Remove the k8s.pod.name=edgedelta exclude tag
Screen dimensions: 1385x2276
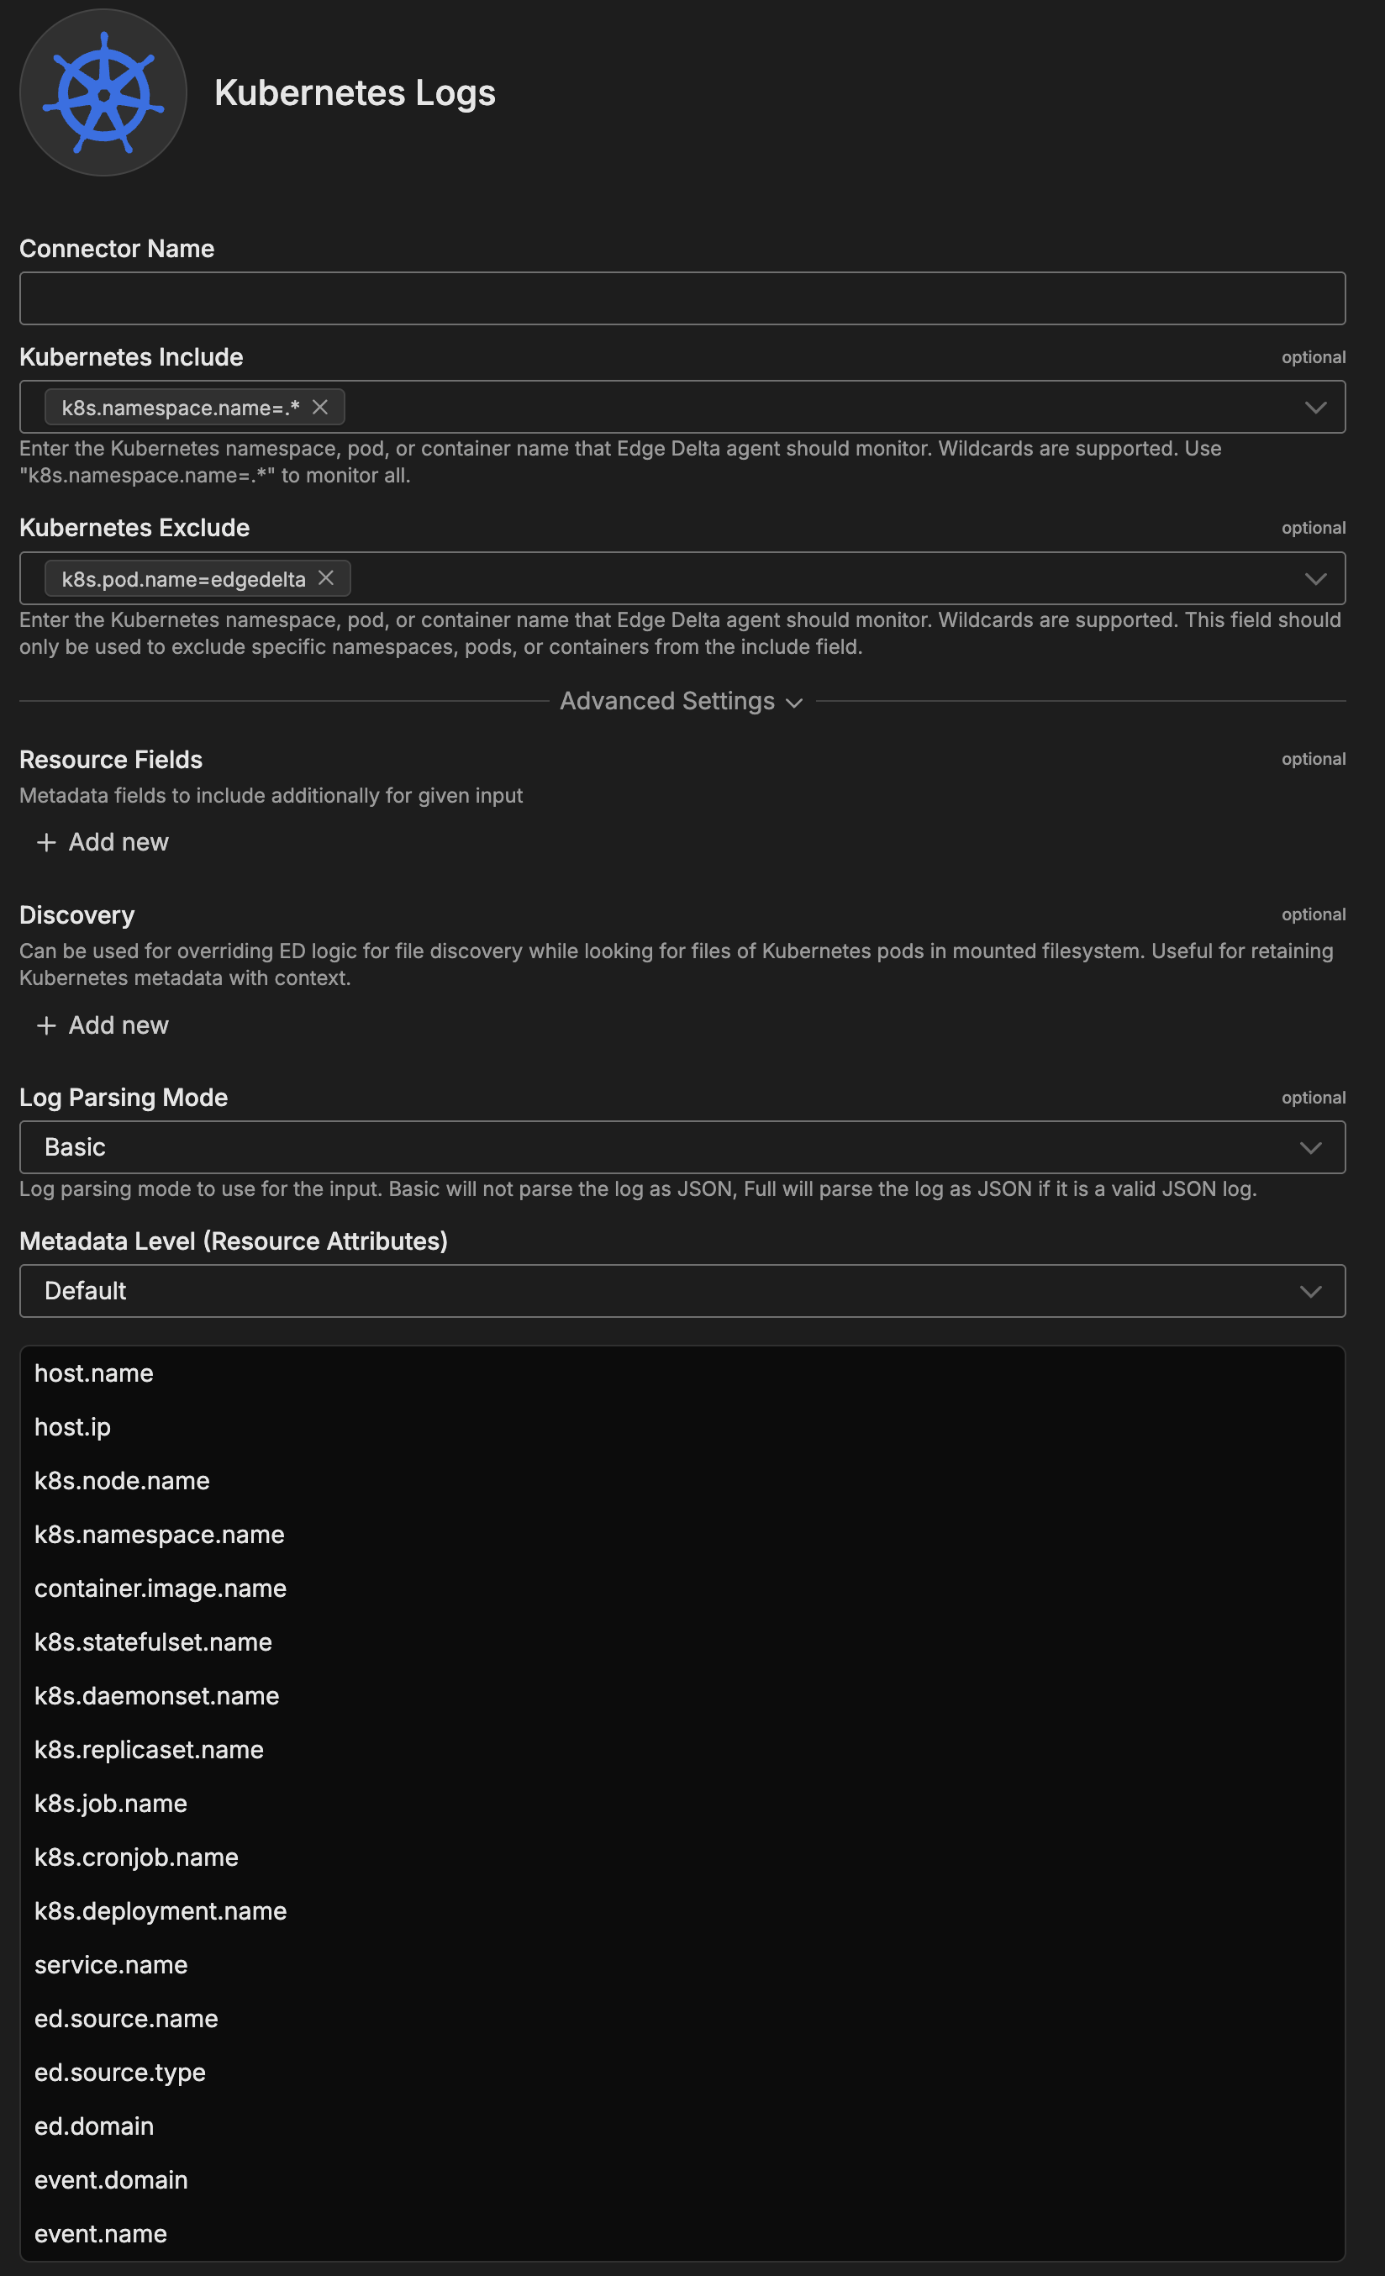tap(326, 578)
